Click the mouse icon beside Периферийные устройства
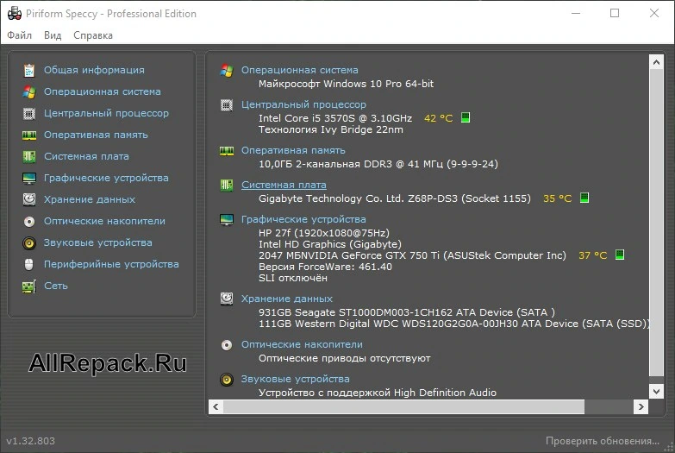 pos(28,264)
